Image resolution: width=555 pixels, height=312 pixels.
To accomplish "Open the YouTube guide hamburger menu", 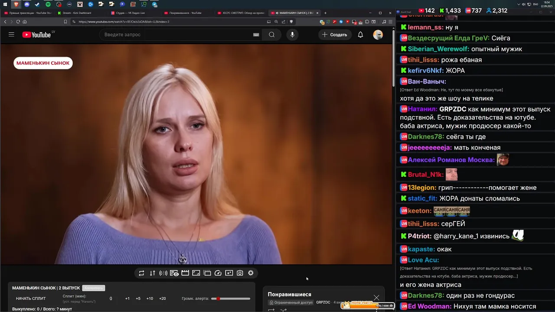I will (x=11, y=35).
